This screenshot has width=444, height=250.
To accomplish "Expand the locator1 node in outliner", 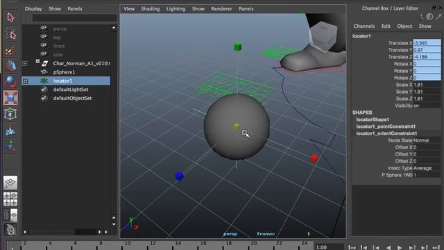I will tap(25, 81).
